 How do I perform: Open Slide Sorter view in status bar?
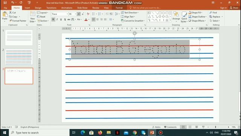tap(190, 127)
